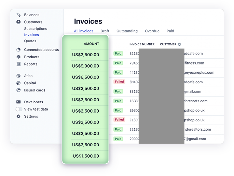
Task: Click the customer email ending 7@gmail.com
Action: coord(195,139)
